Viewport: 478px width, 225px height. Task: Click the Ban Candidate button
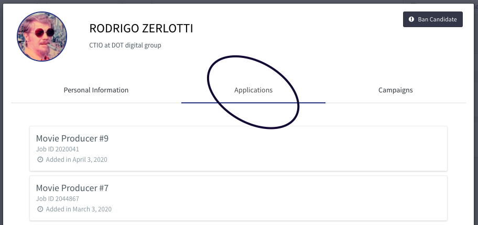click(432, 19)
